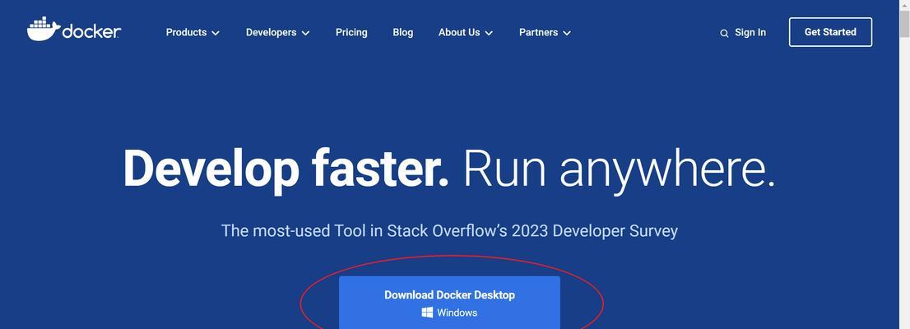This screenshot has width=910, height=329.
Task: Expand the About Us menu
Action: 466,33
